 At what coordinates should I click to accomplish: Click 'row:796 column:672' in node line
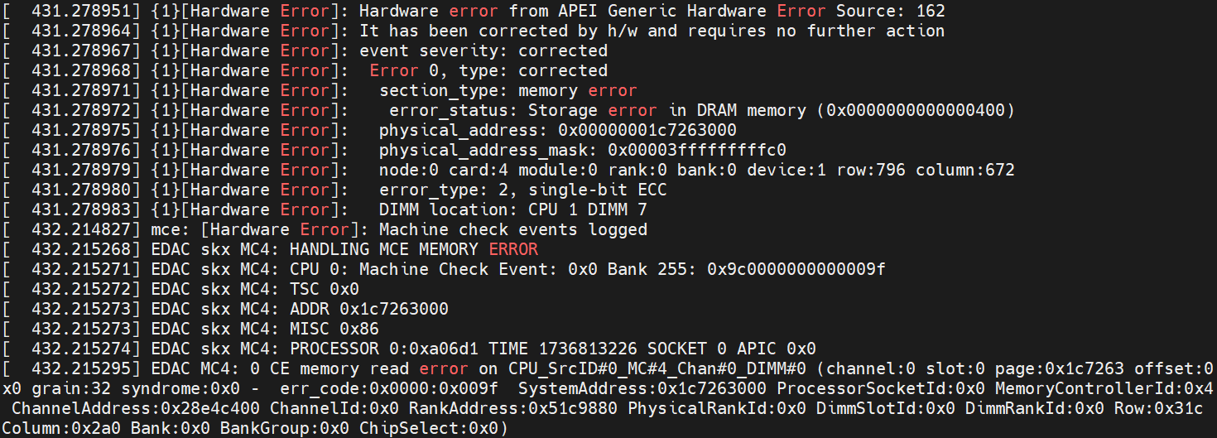pos(926,170)
